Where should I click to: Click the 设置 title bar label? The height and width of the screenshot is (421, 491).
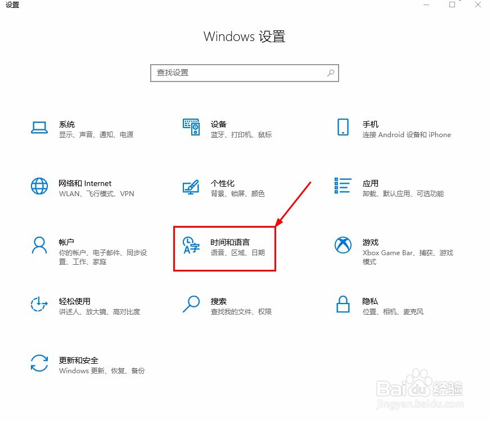pos(12,6)
